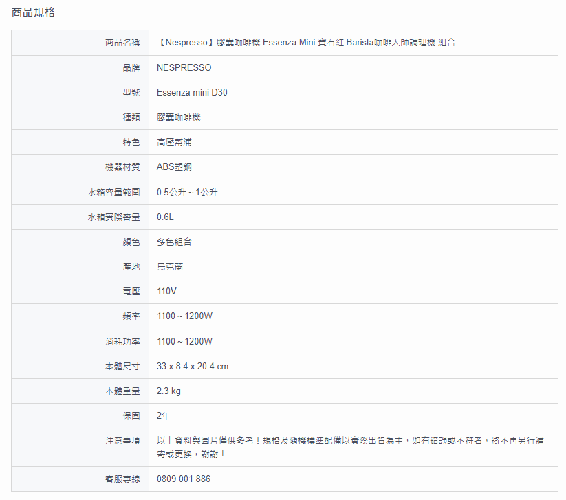Click the 1100～1200W value in 頻率 row
Viewport: 566px width, 500px height.
point(185,316)
